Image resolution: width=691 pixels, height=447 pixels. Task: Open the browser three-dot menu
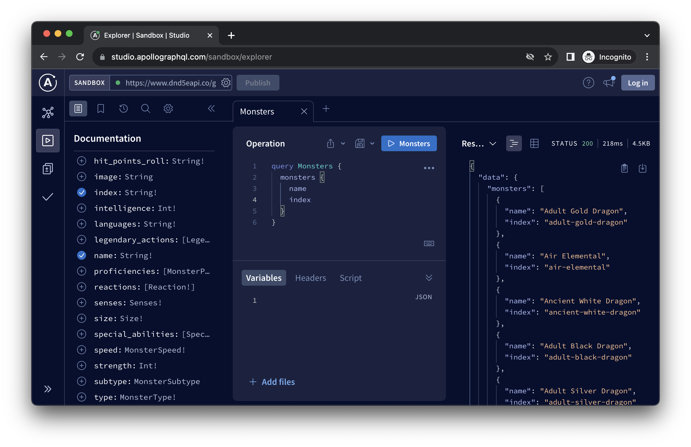(647, 57)
